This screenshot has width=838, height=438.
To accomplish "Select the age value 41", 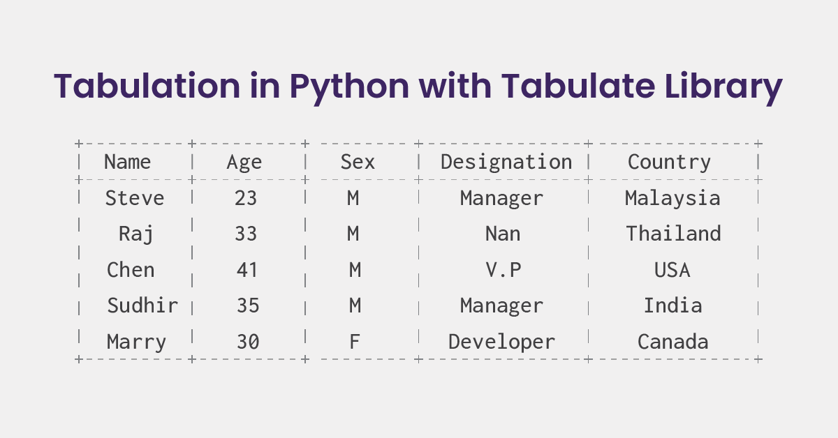I will 247,270.
